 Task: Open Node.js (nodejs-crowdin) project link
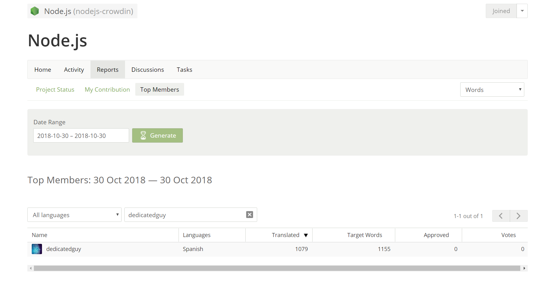pos(82,11)
